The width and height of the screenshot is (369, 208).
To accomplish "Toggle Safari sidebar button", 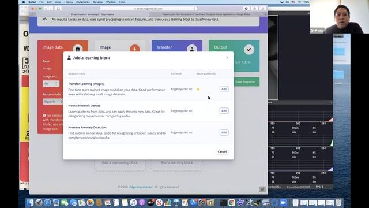I will coord(58,9).
